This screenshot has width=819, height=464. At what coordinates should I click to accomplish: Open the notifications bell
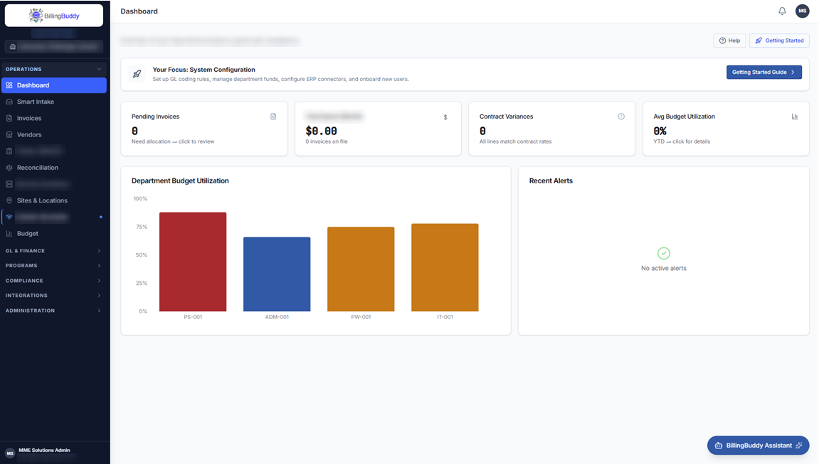[x=782, y=11]
